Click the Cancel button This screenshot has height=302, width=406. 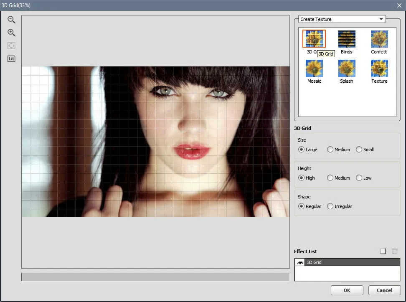[385, 290]
